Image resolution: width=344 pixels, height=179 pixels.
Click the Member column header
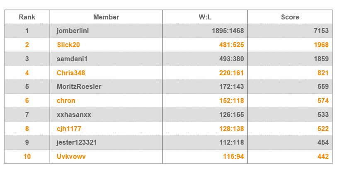(x=106, y=17)
